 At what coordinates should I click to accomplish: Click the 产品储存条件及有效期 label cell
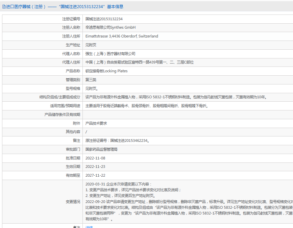tap(43, 115)
